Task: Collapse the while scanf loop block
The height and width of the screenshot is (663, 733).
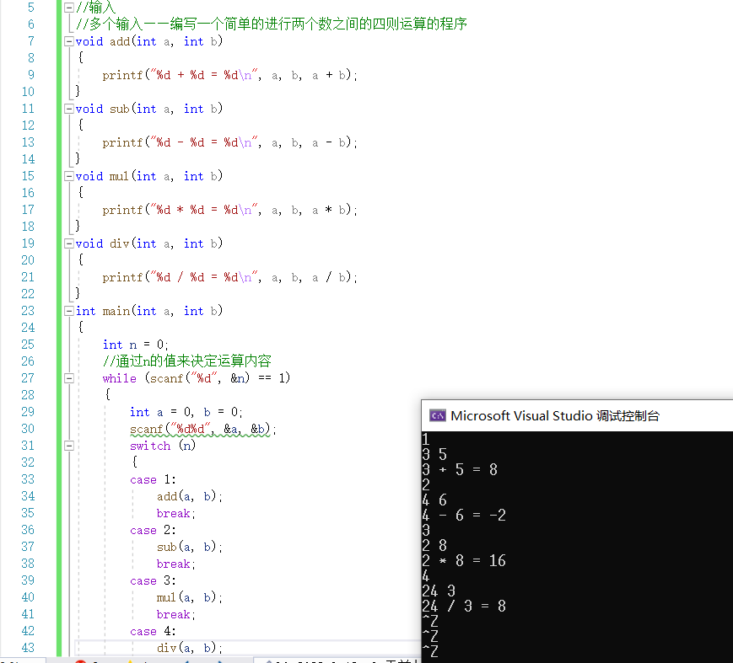Action: [x=68, y=378]
